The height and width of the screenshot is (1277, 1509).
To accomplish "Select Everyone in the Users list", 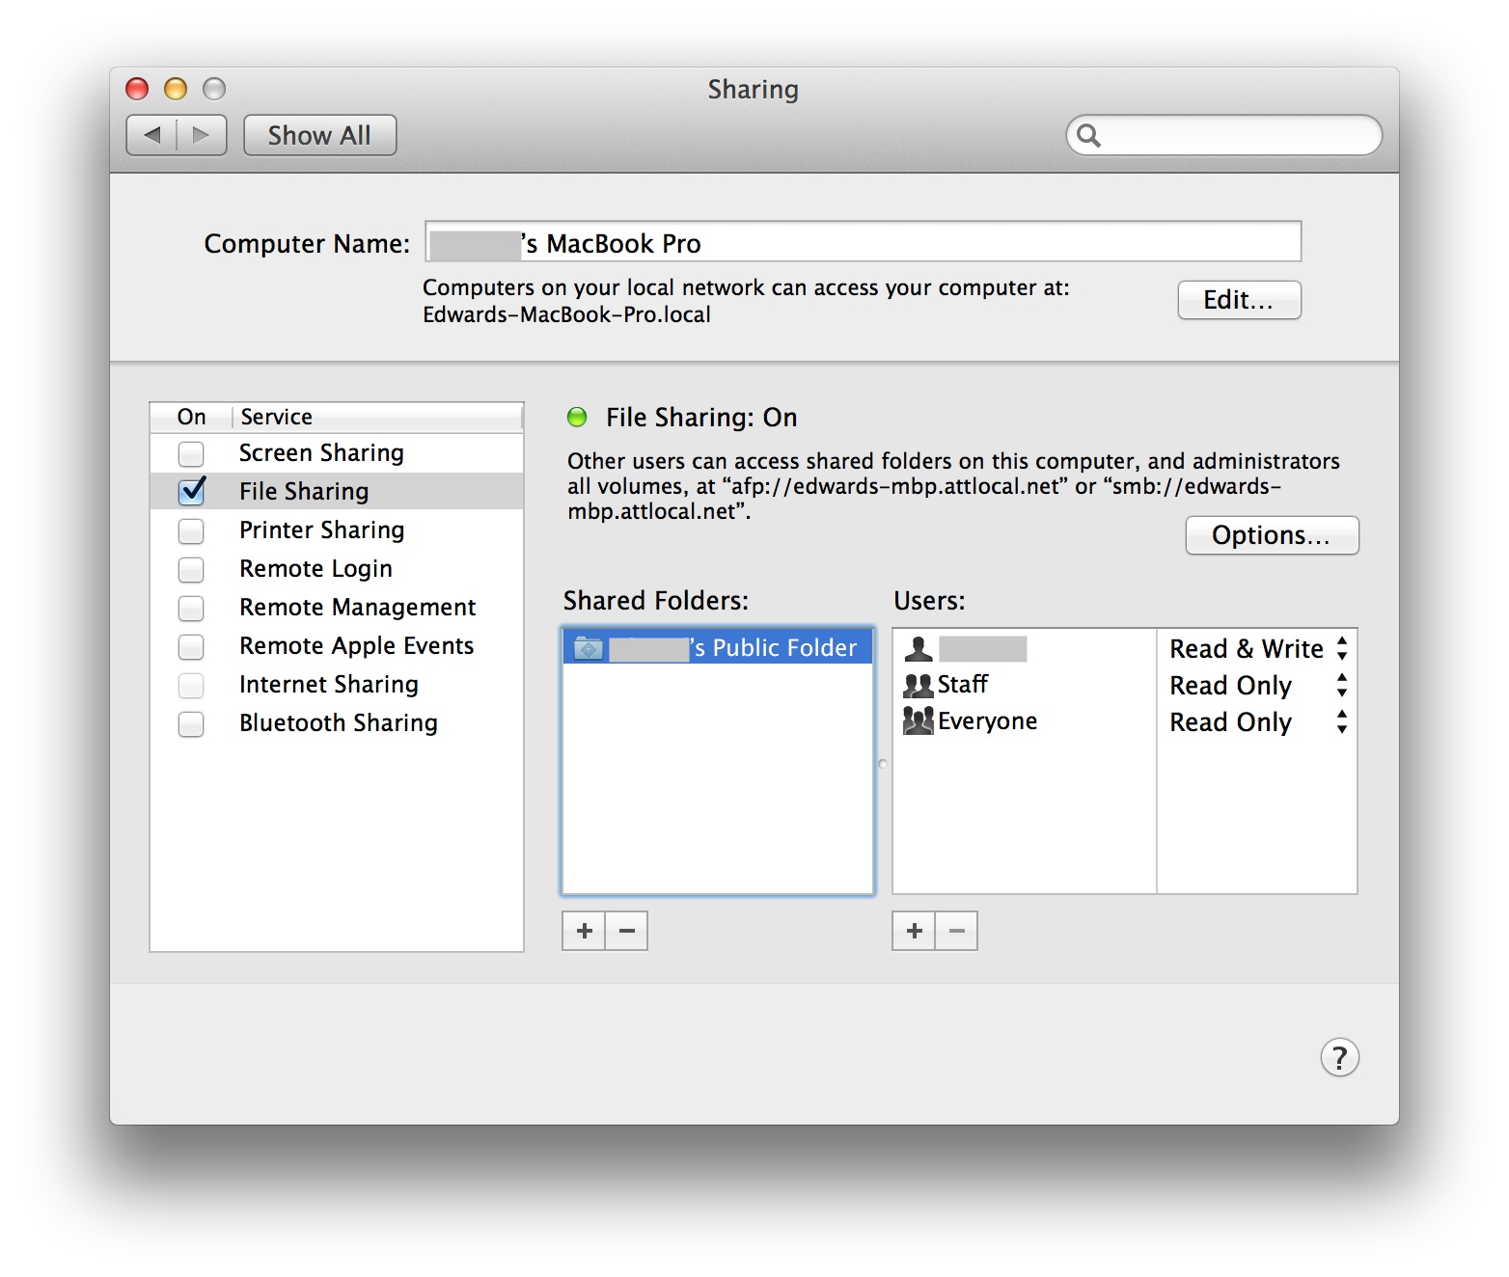I will 1025,721.
